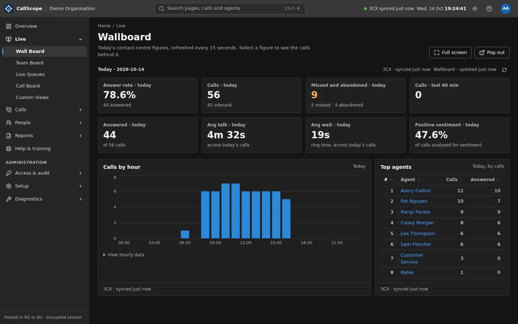The width and height of the screenshot is (518, 324).
Task: Collapse the Live section chevron
Action: pos(81,39)
